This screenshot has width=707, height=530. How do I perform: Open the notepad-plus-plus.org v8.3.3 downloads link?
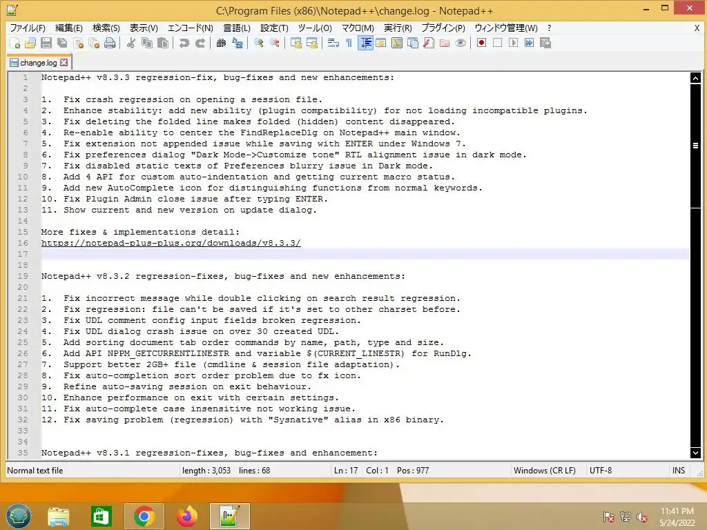171,243
